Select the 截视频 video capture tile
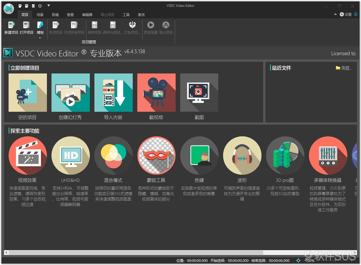Screen dimensions: 361x265 156,93
